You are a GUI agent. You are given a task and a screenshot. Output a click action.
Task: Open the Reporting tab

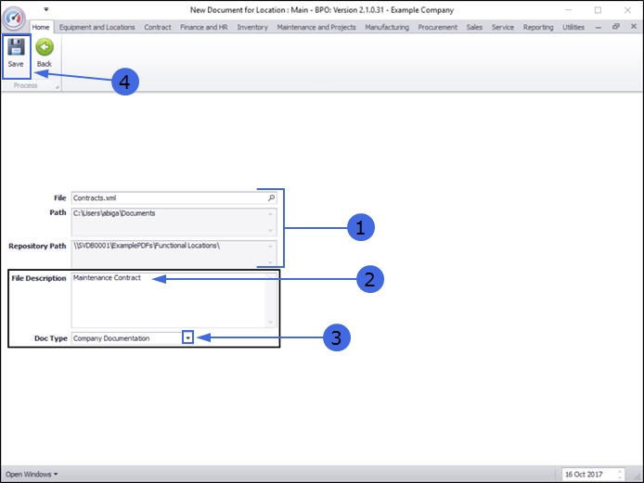[538, 27]
